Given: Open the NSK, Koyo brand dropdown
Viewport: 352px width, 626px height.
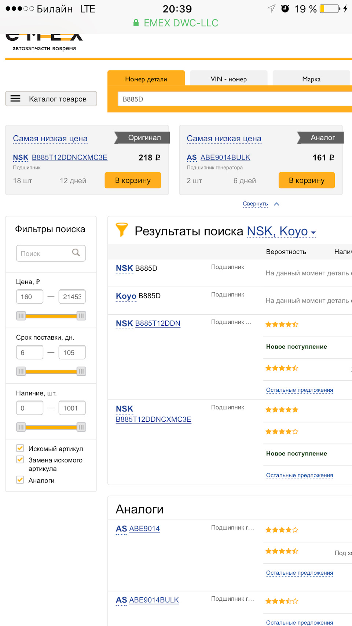Looking at the screenshot, I should point(281,231).
